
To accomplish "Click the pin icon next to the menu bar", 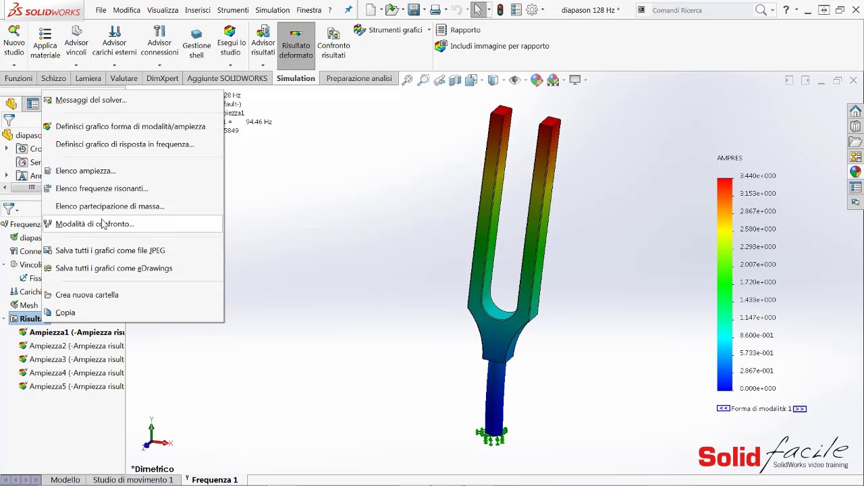I will (348, 10).
